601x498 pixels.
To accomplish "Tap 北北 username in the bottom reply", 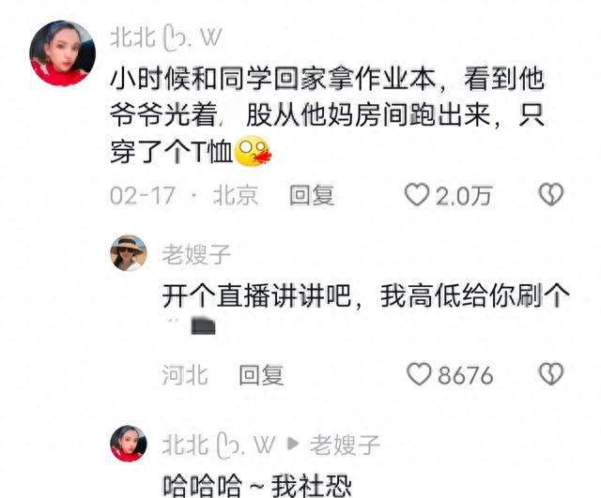I will click(x=219, y=445).
